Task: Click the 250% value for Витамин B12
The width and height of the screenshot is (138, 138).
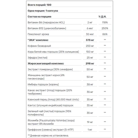Action: (105, 28)
